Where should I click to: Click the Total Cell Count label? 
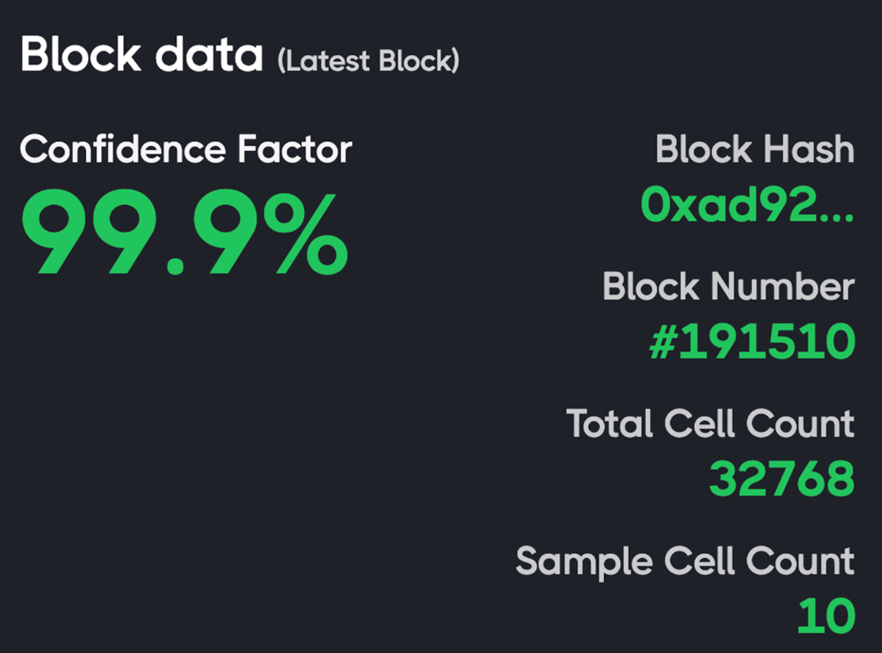(710, 424)
